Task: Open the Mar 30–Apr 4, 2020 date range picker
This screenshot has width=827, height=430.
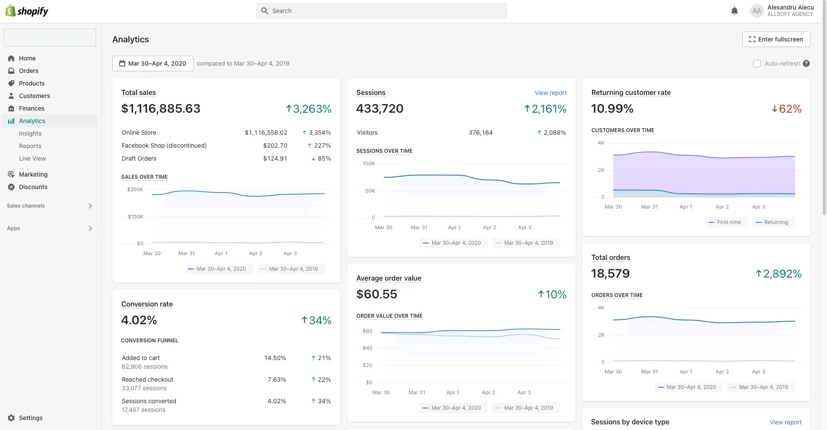Action: click(x=153, y=63)
